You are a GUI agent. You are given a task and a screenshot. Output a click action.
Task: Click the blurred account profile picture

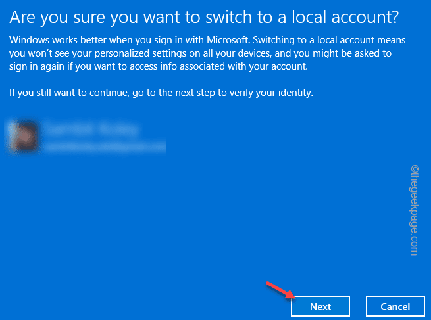pos(24,136)
